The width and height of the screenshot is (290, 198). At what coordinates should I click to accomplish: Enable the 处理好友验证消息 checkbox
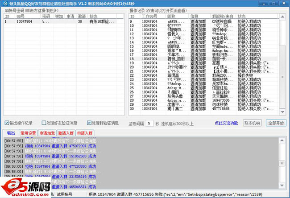pos(44,123)
